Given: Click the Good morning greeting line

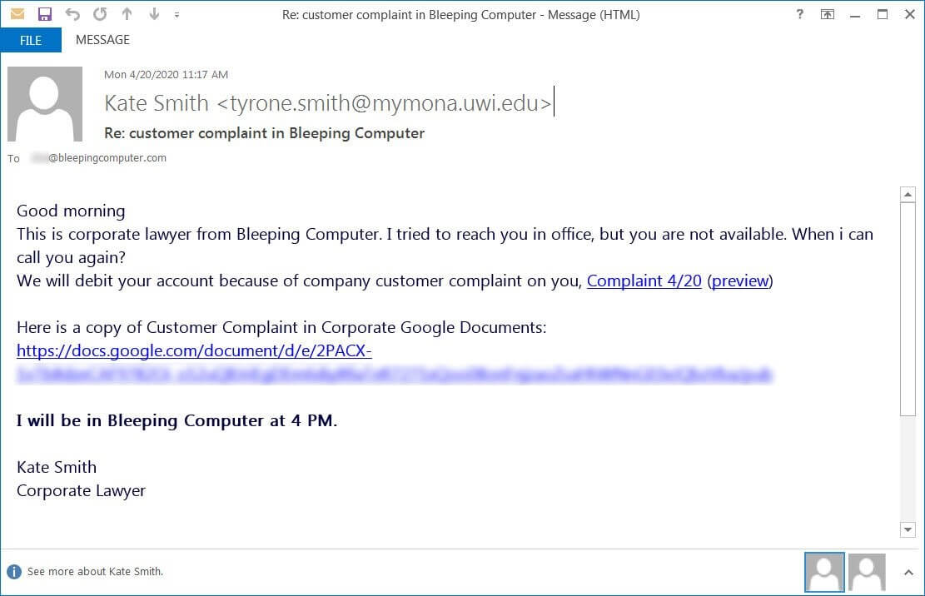Looking at the screenshot, I should pos(71,211).
